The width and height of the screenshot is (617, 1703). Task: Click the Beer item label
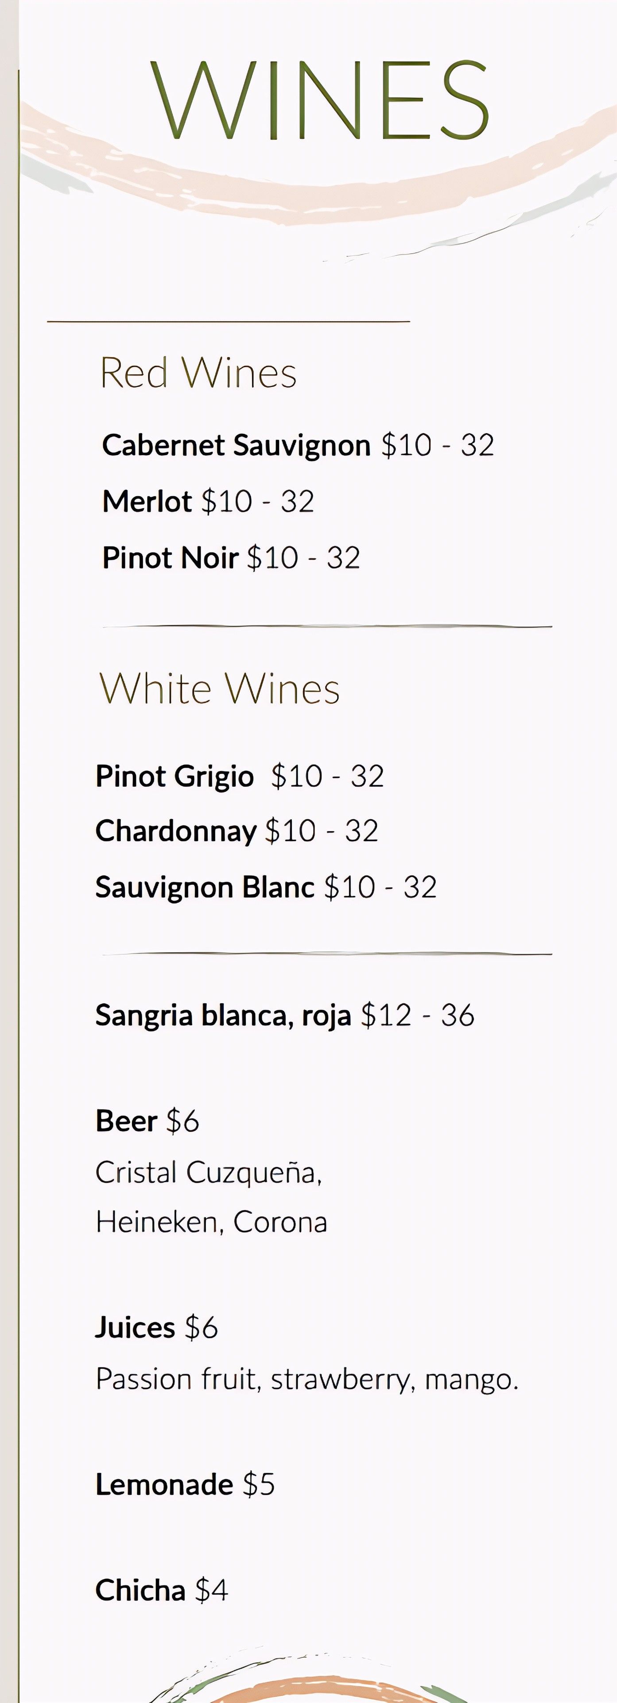[126, 1121]
